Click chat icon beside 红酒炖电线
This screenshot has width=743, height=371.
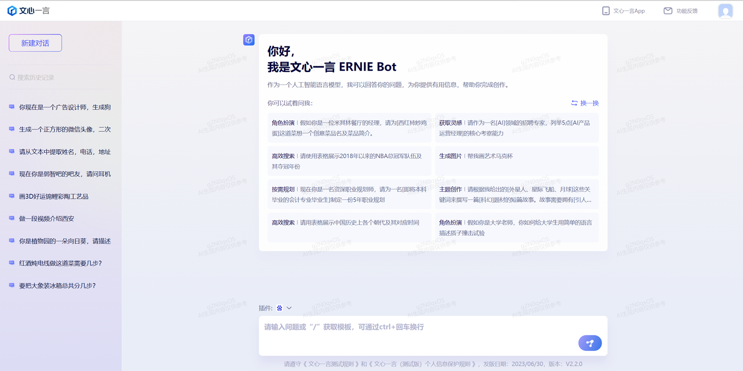[12, 263]
